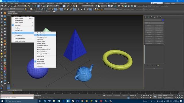Restrict movement to the Y axis

click(81, 9)
